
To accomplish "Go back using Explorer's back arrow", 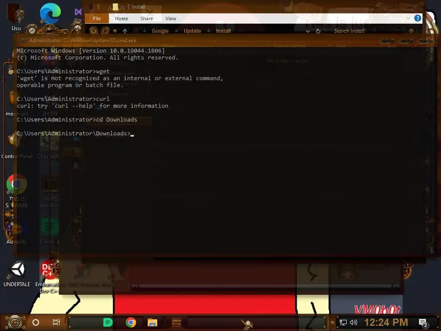I will coord(93,31).
